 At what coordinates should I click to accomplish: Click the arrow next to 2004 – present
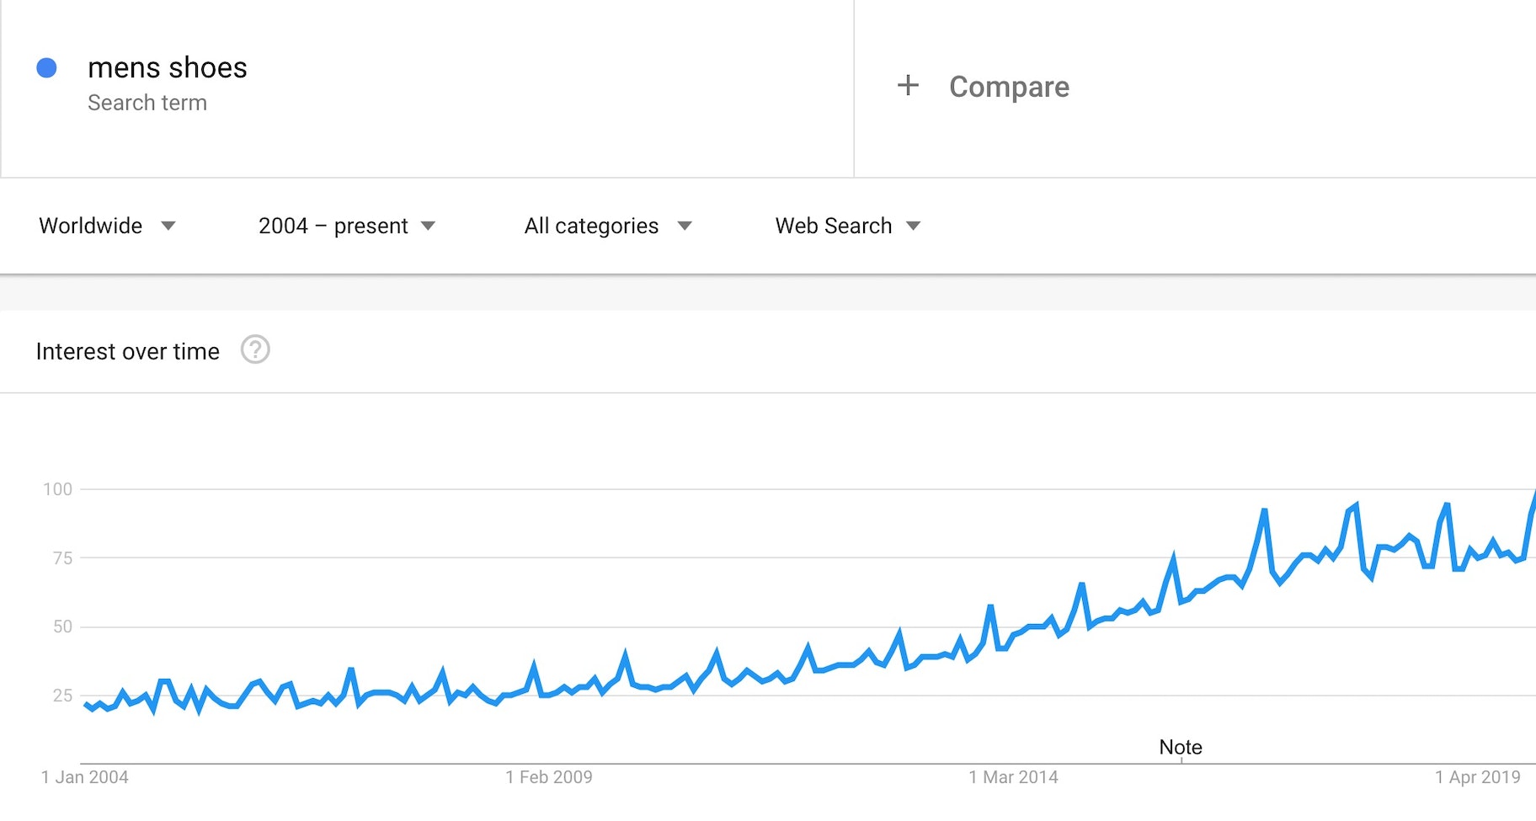coord(429,226)
